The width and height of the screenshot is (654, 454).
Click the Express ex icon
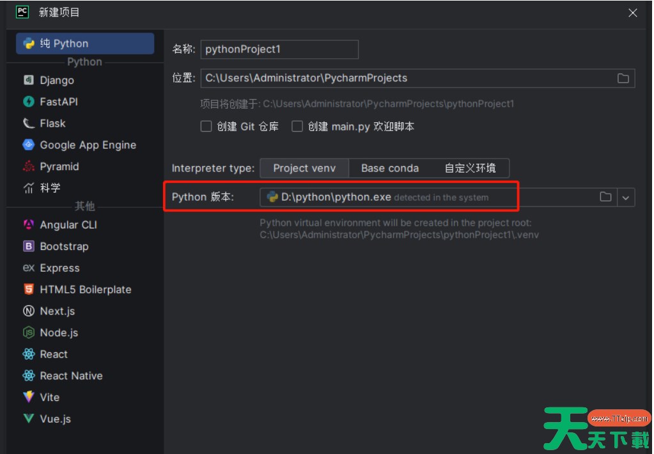(28, 267)
